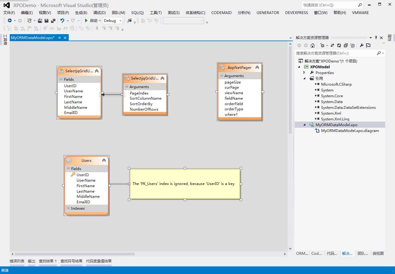Screen dimensions: 395x274
Task: Open the 错误列表 error list tab
Action: point(17,261)
